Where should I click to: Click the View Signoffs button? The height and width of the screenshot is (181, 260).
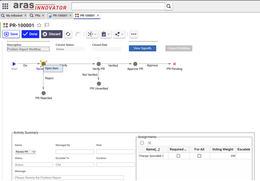[x=142, y=48]
